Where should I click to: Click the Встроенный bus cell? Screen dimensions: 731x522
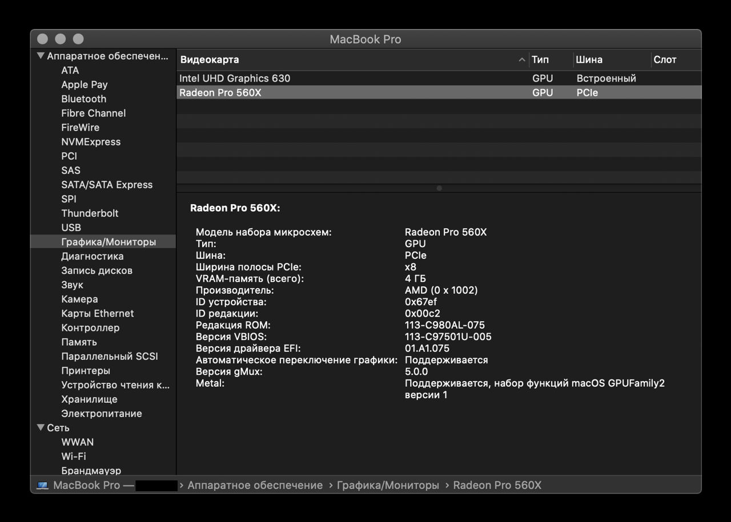(606, 78)
